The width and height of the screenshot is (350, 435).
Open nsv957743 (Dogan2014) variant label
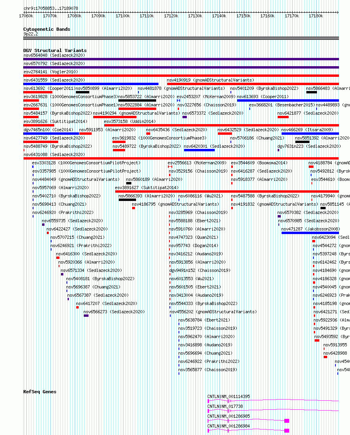click(193, 246)
